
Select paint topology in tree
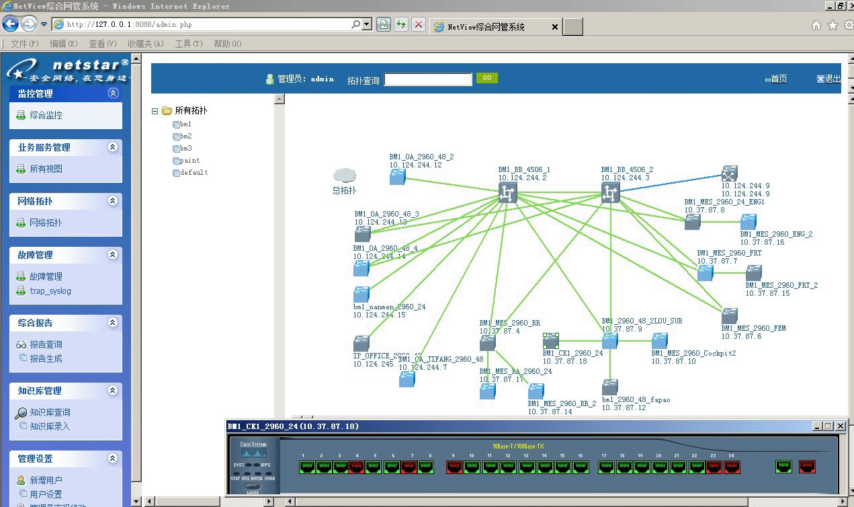[189, 161]
